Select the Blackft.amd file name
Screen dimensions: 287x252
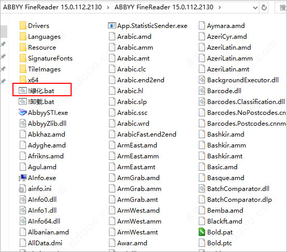coord(225,221)
